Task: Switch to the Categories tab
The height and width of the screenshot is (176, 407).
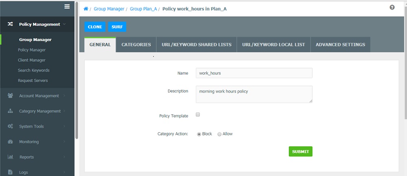Action: pos(136,45)
